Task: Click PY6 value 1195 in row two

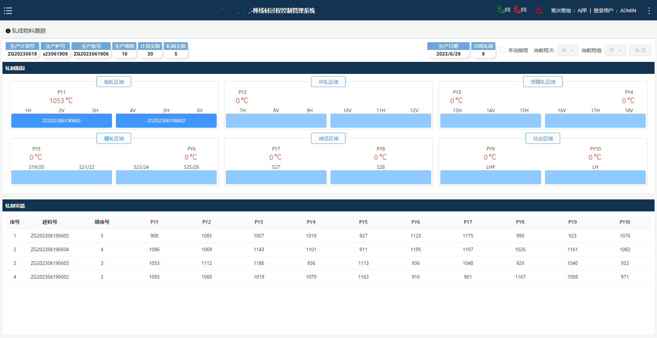Action: tap(416, 249)
